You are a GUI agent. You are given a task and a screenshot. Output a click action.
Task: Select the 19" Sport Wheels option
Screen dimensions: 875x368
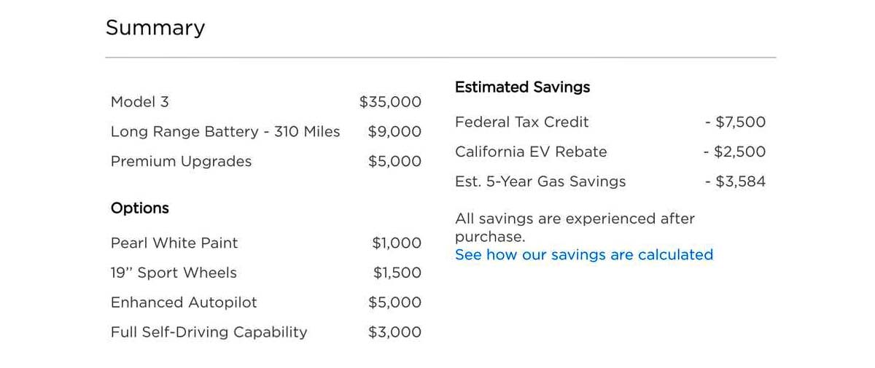click(174, 273)
